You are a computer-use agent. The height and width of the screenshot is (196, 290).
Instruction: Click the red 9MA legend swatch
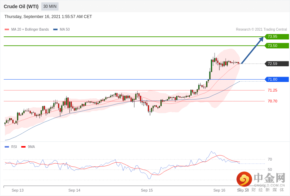[x=23, y=147]
